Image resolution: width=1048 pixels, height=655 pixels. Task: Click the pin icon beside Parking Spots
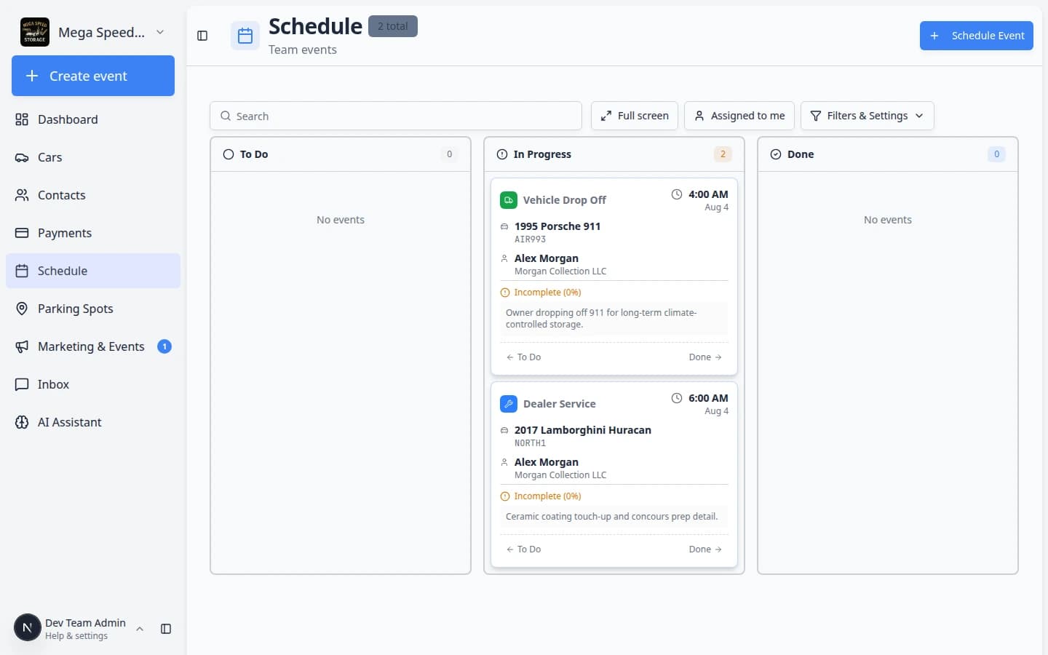22,309
